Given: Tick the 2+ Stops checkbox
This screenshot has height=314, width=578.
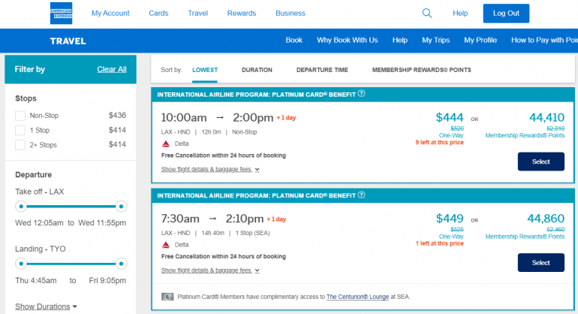Looking at the screenshot, I should (20, 144).
